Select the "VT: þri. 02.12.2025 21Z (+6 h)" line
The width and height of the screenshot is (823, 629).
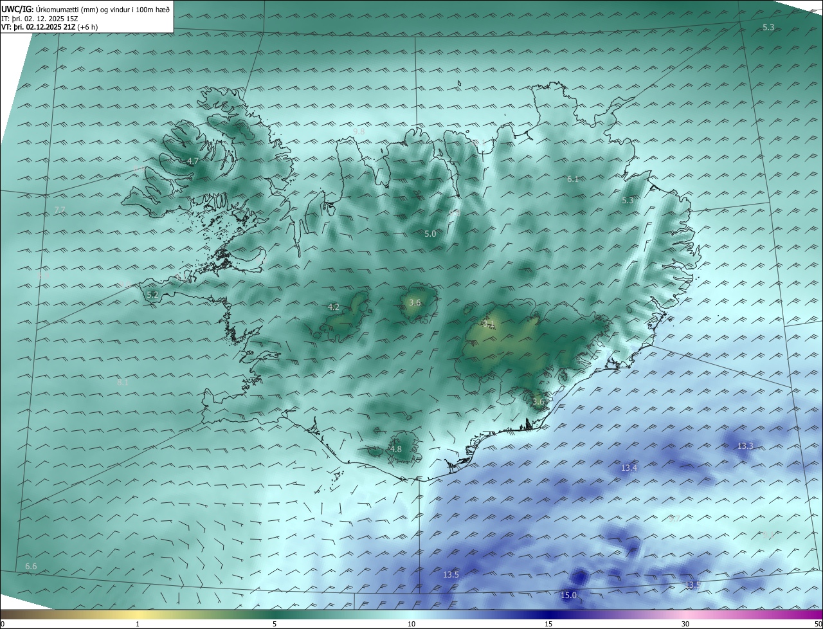point(49,27)
